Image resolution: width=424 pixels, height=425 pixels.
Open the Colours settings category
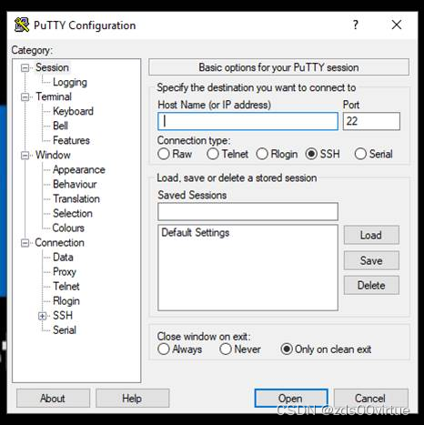[x=68, y=228]
